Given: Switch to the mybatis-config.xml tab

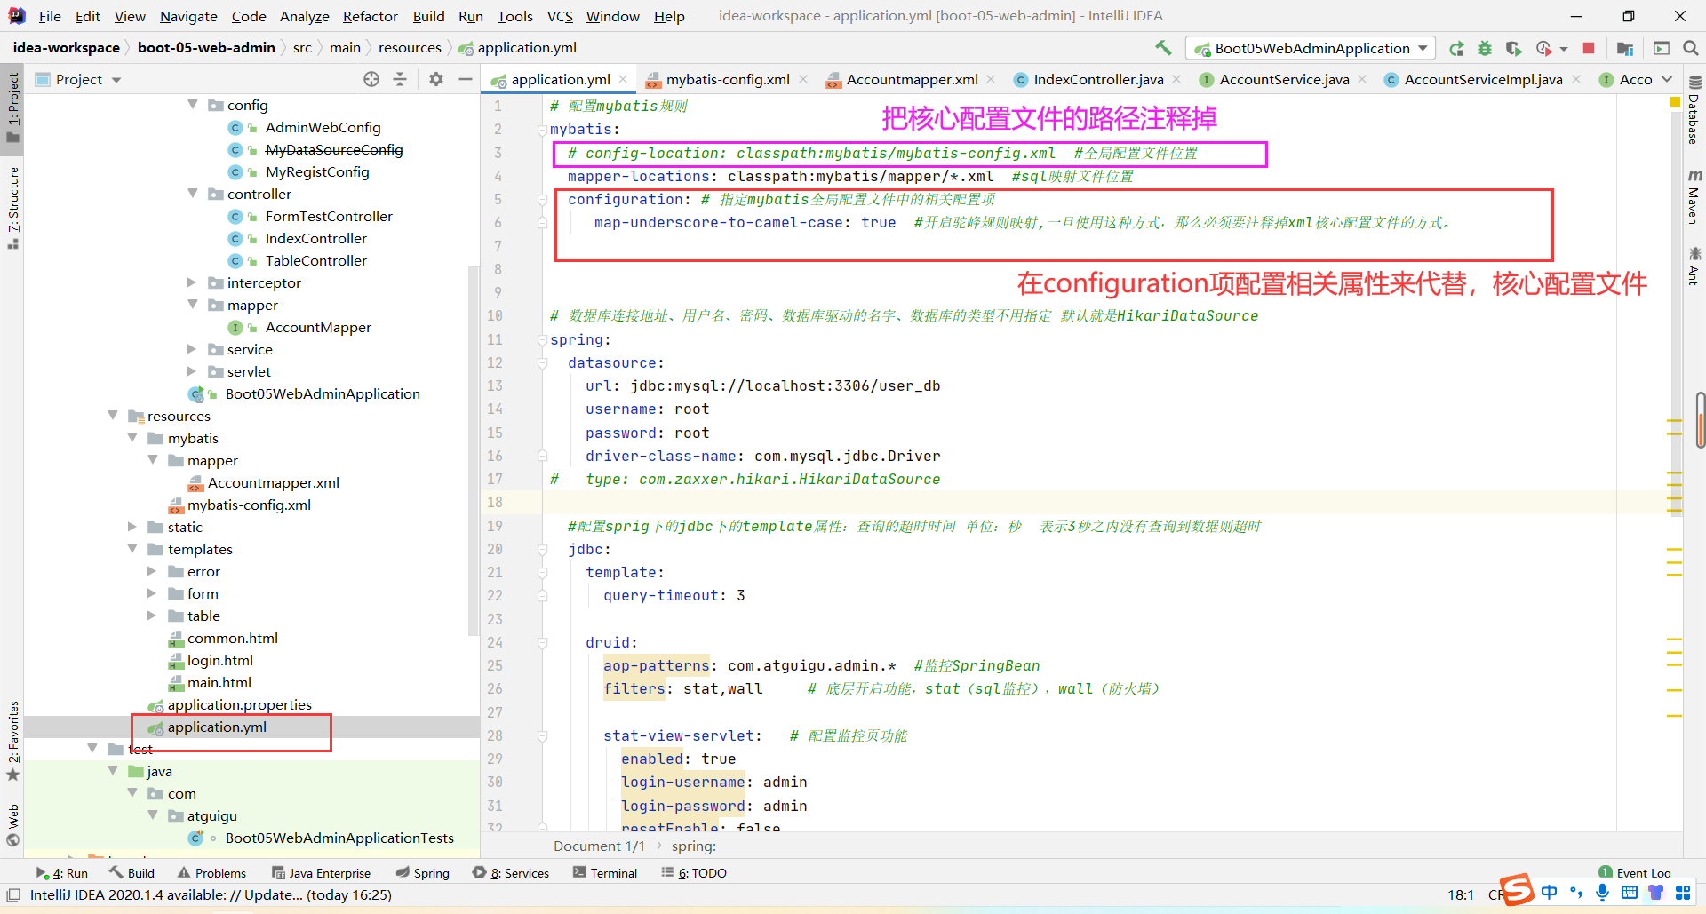Looking at the screenshot, I should 727,79.
